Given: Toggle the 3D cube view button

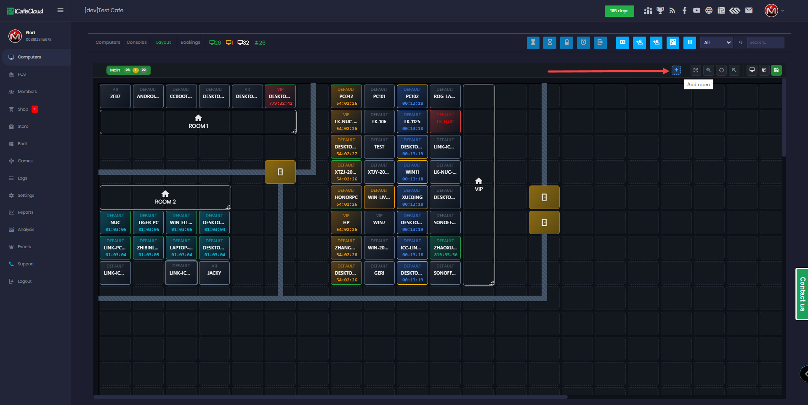Looking at the screenshot, I should [x=764, y=70].
